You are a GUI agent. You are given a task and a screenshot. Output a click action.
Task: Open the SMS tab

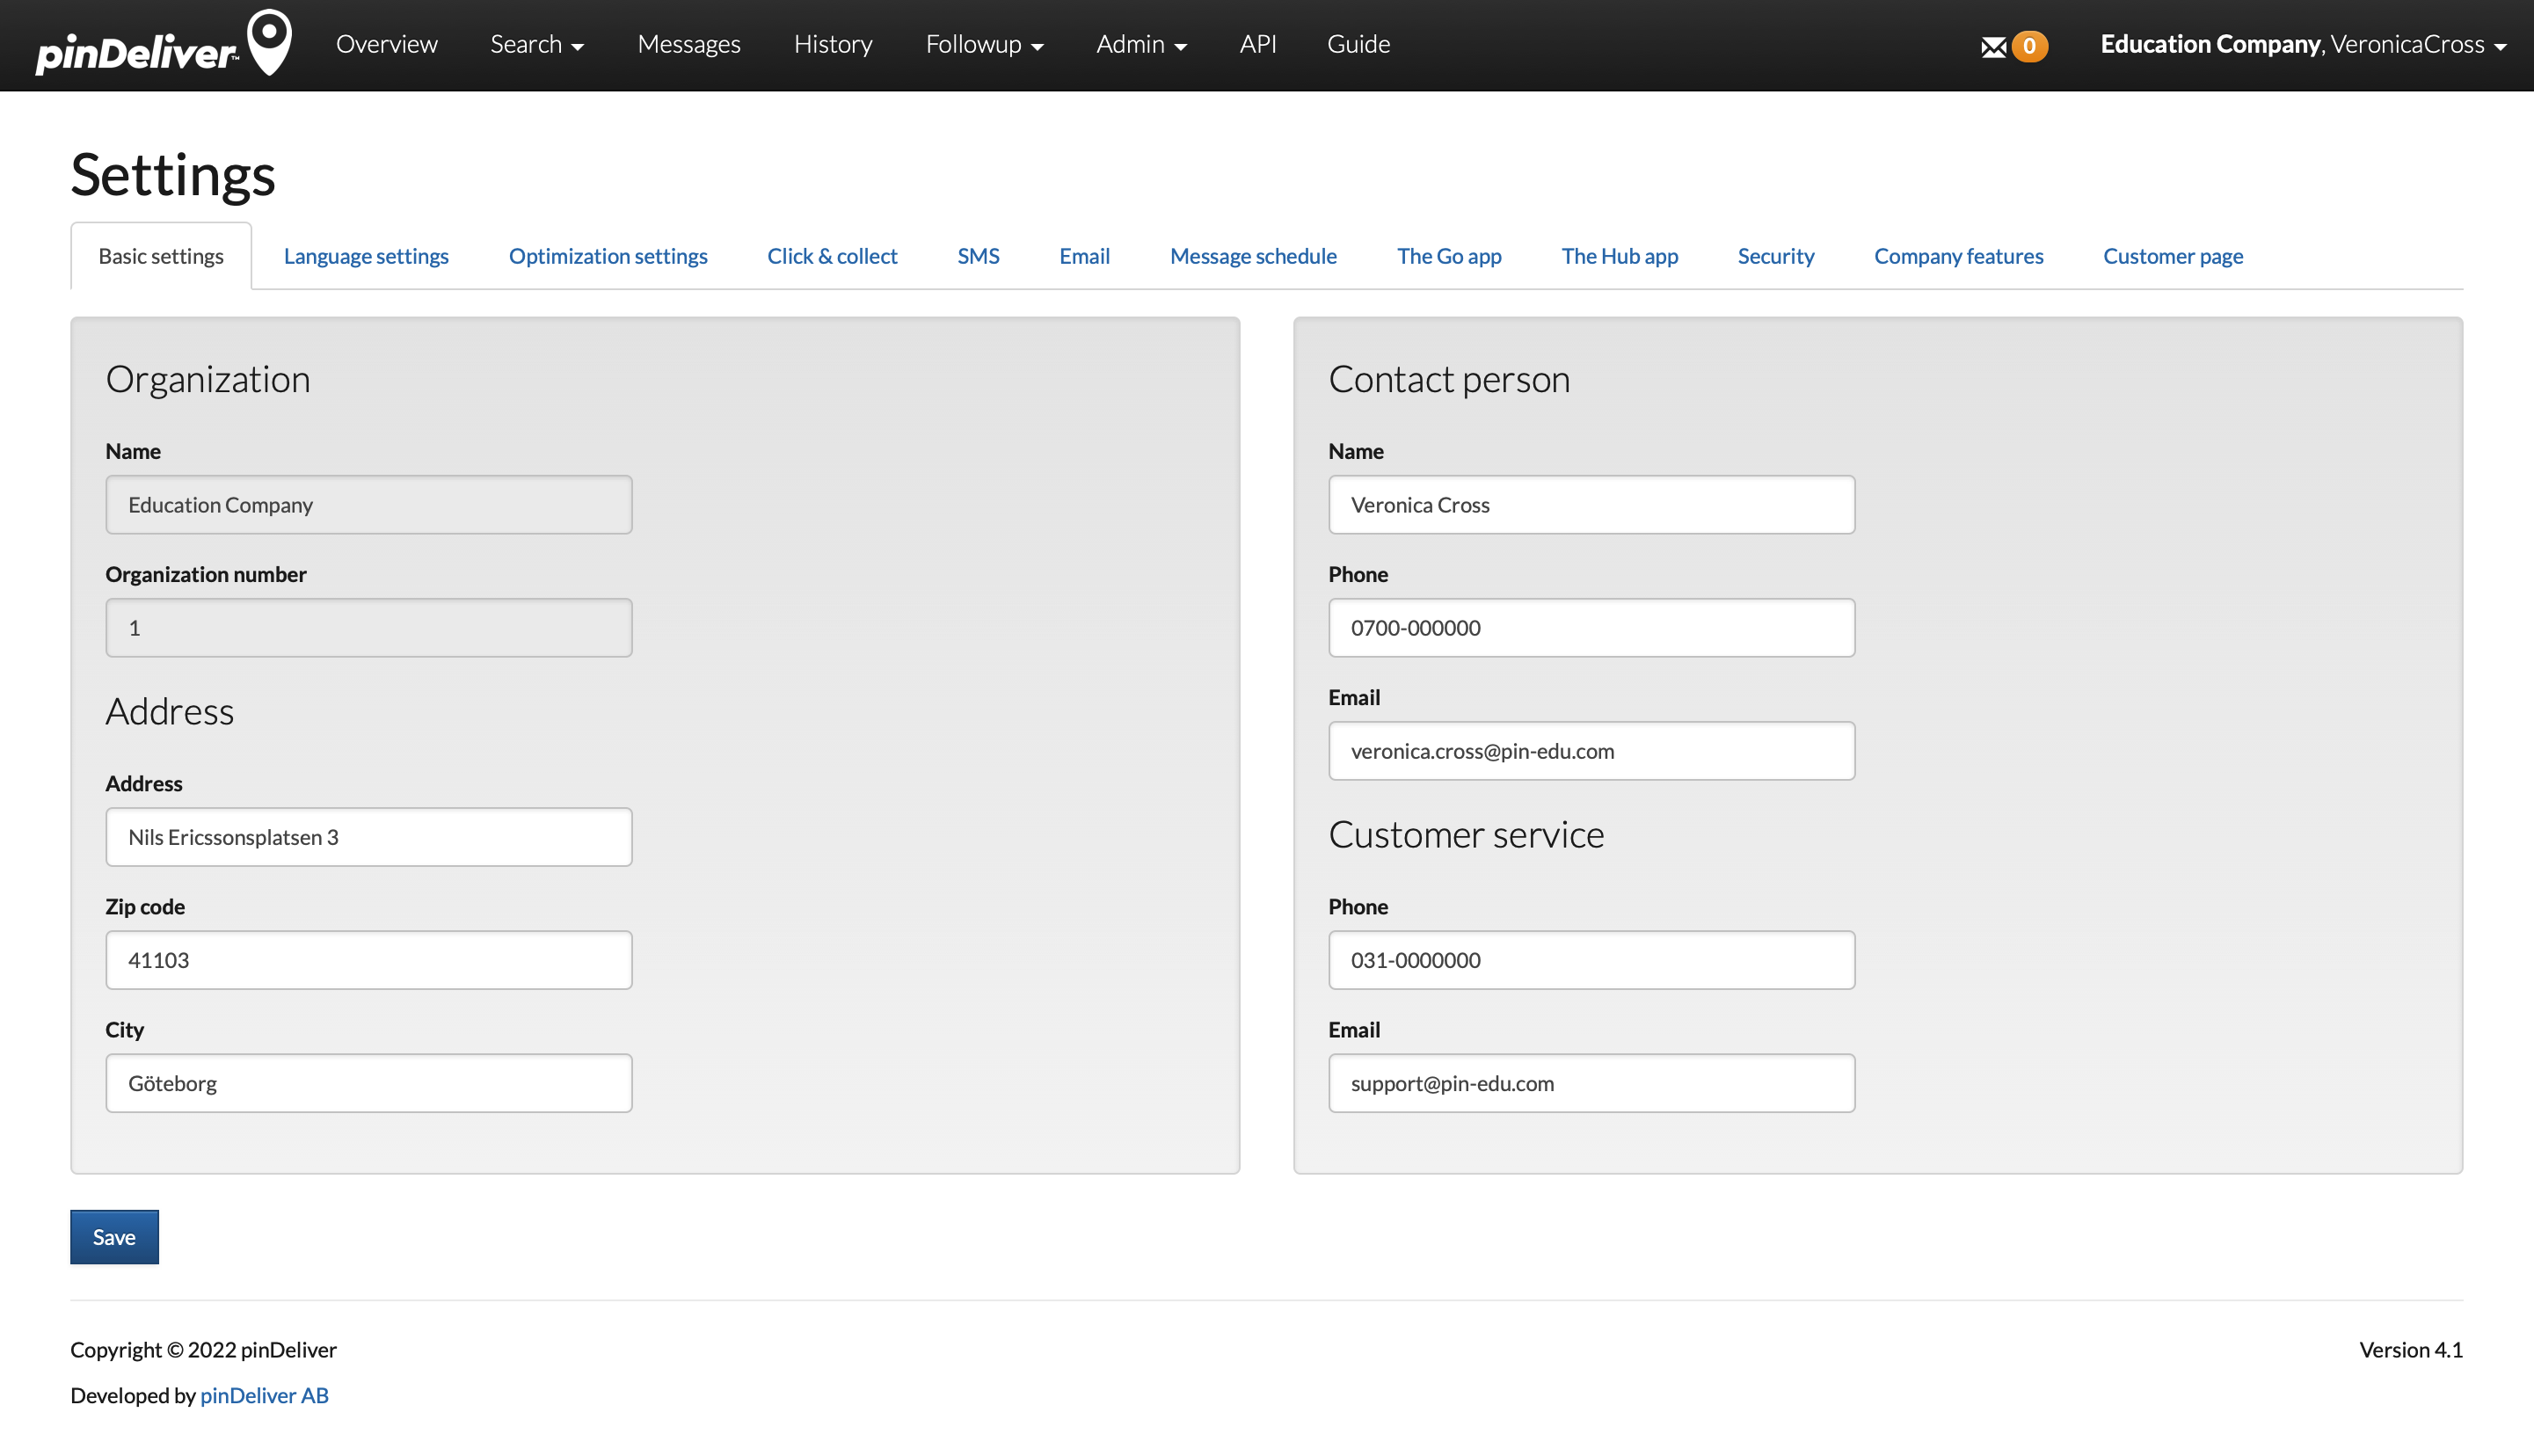point(978,256)
